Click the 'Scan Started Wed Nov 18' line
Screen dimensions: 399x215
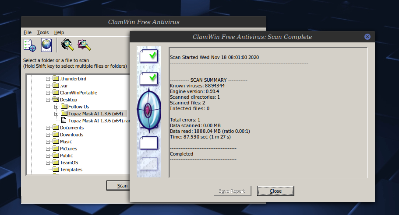[214, 57]
